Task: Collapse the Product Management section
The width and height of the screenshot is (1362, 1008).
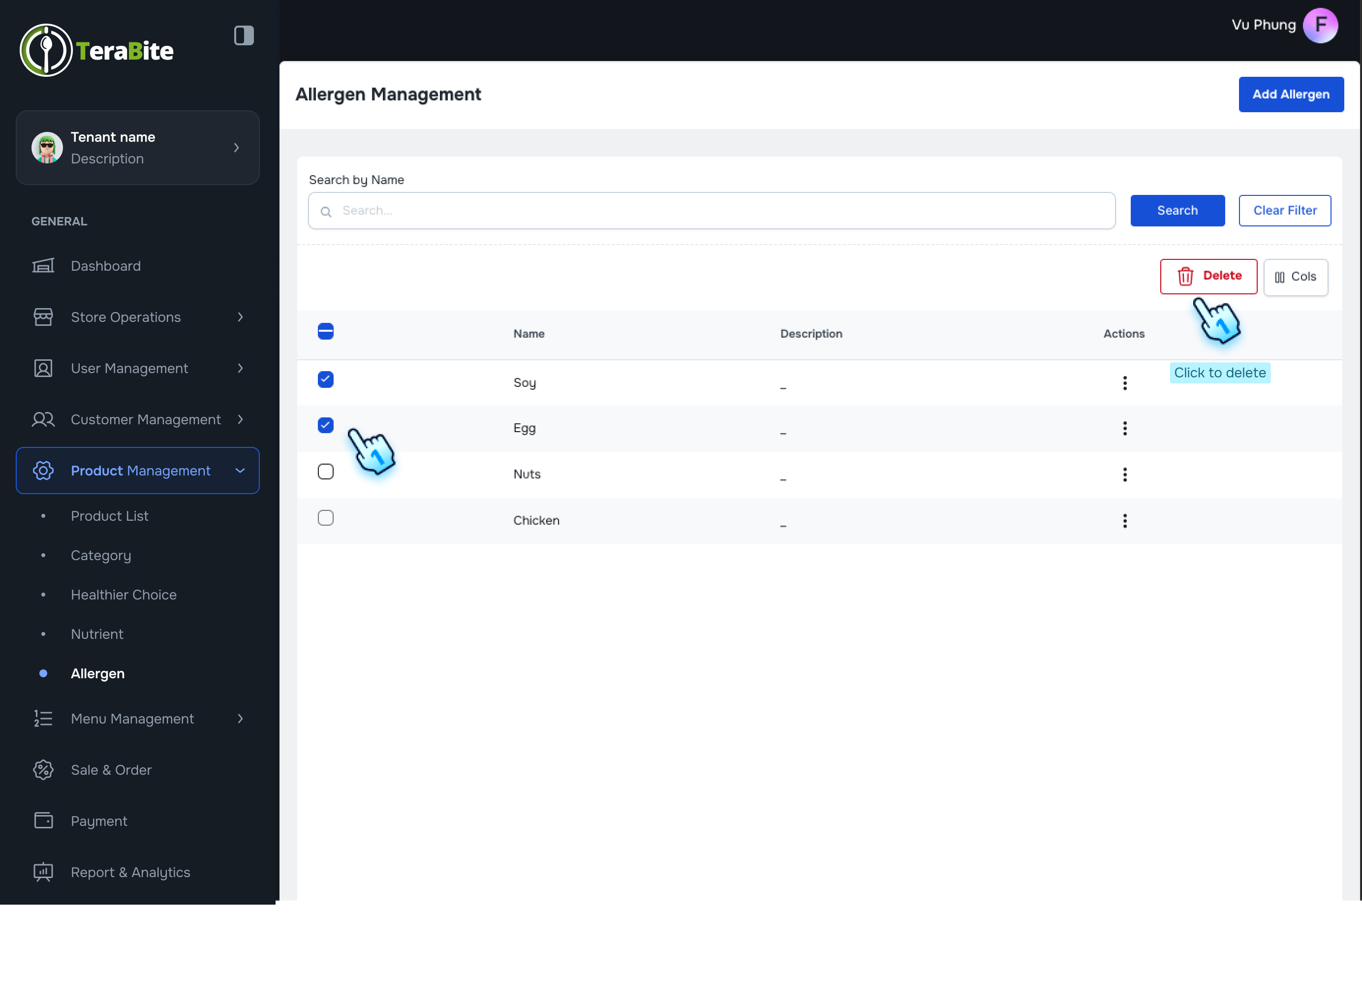Action: [240, 471]
